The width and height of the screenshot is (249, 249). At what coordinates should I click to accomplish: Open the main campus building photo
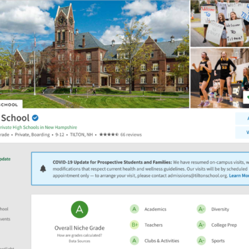coord(95,54)
